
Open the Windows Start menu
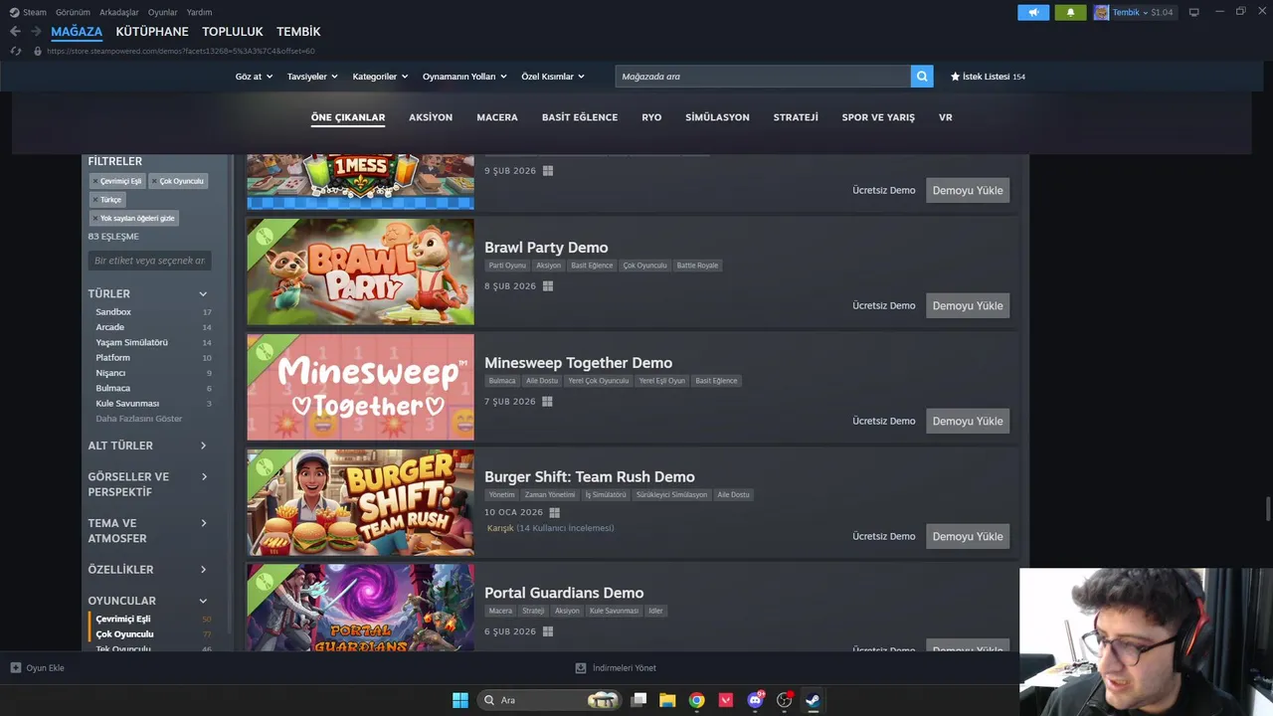click(460, 700)
